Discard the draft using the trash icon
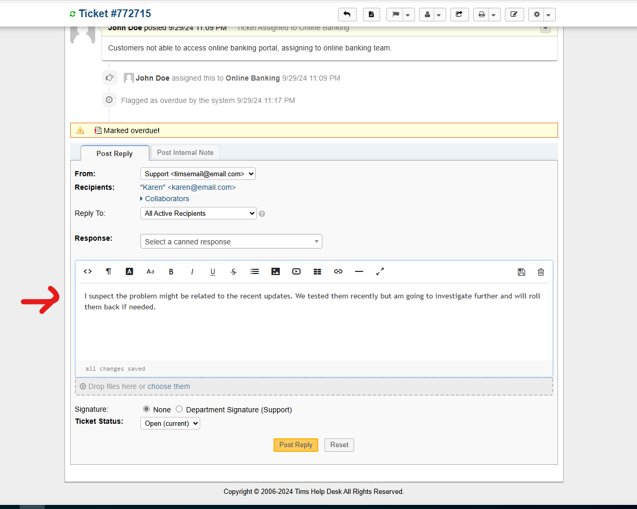The image size is (637, 509). point(541,271)
